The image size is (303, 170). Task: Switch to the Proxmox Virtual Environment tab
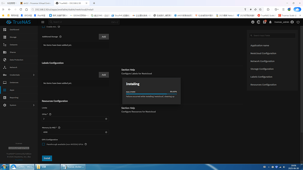[36, 3]
